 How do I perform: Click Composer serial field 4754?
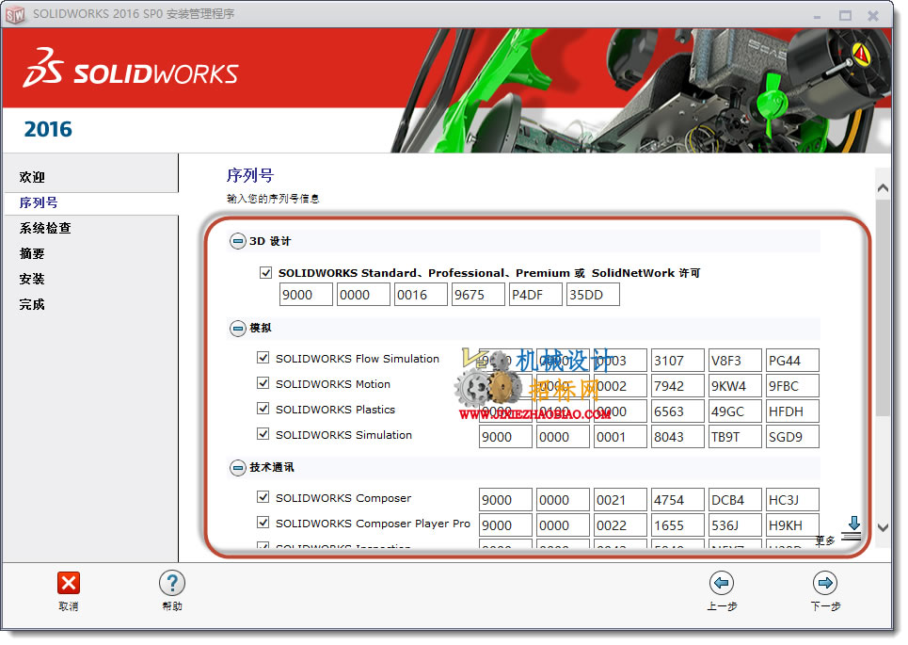point(677,500)
